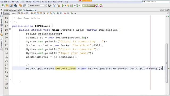Click the Last Edit editor toolbar icon
Image resolution: width=170 pixels, height=96 pixels.
click(19, 13)
